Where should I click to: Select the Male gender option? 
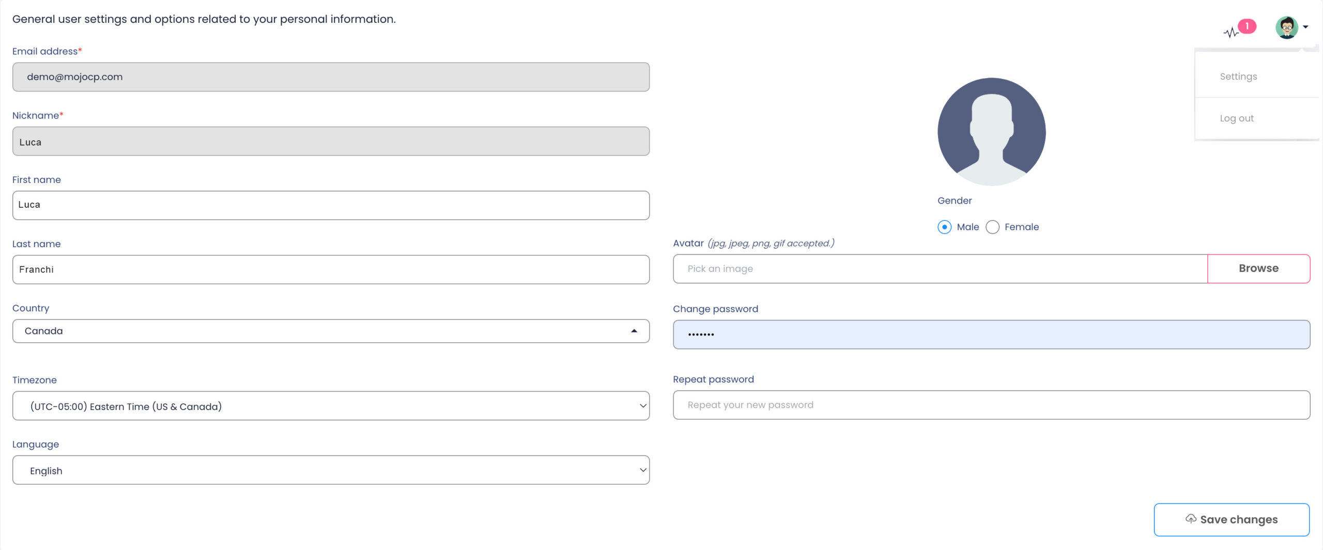[944, 227]
